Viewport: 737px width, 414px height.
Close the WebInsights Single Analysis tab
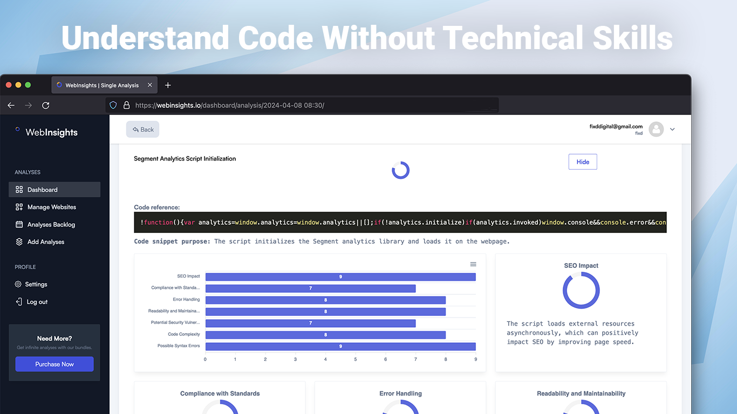click(x=150, y=85)
